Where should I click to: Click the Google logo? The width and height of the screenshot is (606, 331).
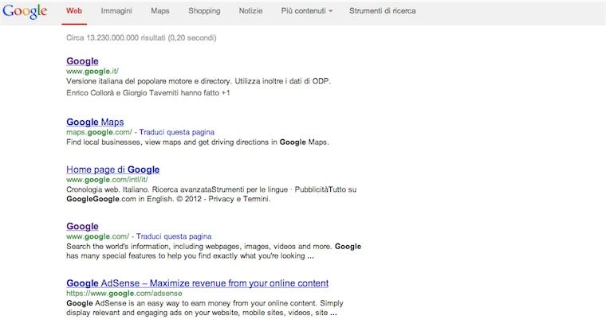(x=25, y=11)
